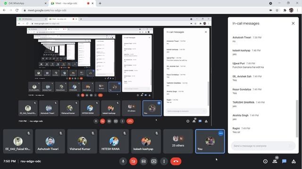Click the presented screen's microphone button
The image size is (302, 169).
(96, 121)
